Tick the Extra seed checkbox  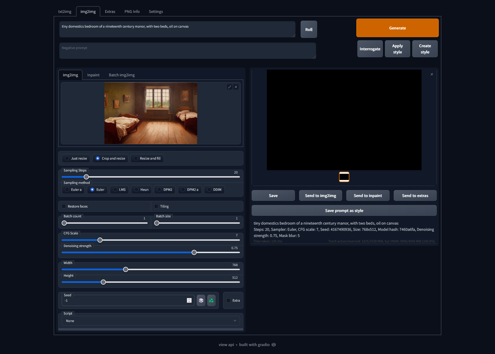pos(228,300)
